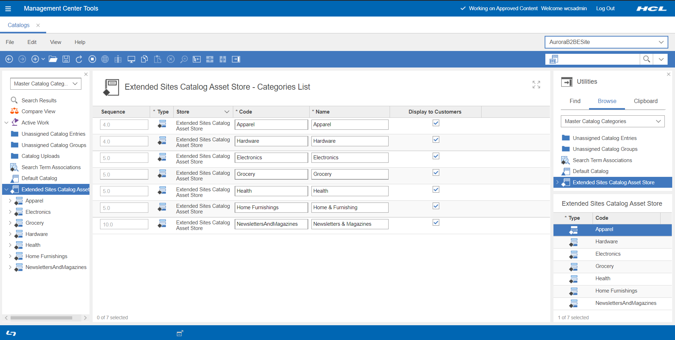Open the AuroraB2BESite store dropdown
Viewport: 675px width, 340px height.
pos(606,42)
